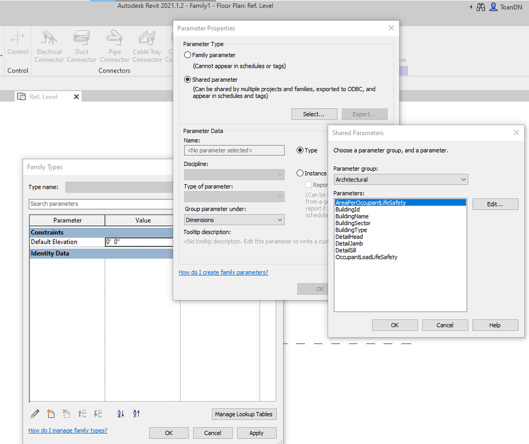Click the Default Elevation parameter row
529x444 pixels.
[x=101, y=242]
